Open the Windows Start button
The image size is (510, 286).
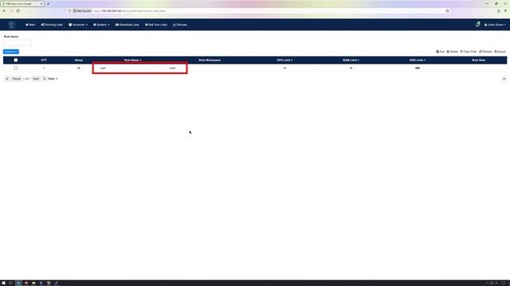(3, 283)
